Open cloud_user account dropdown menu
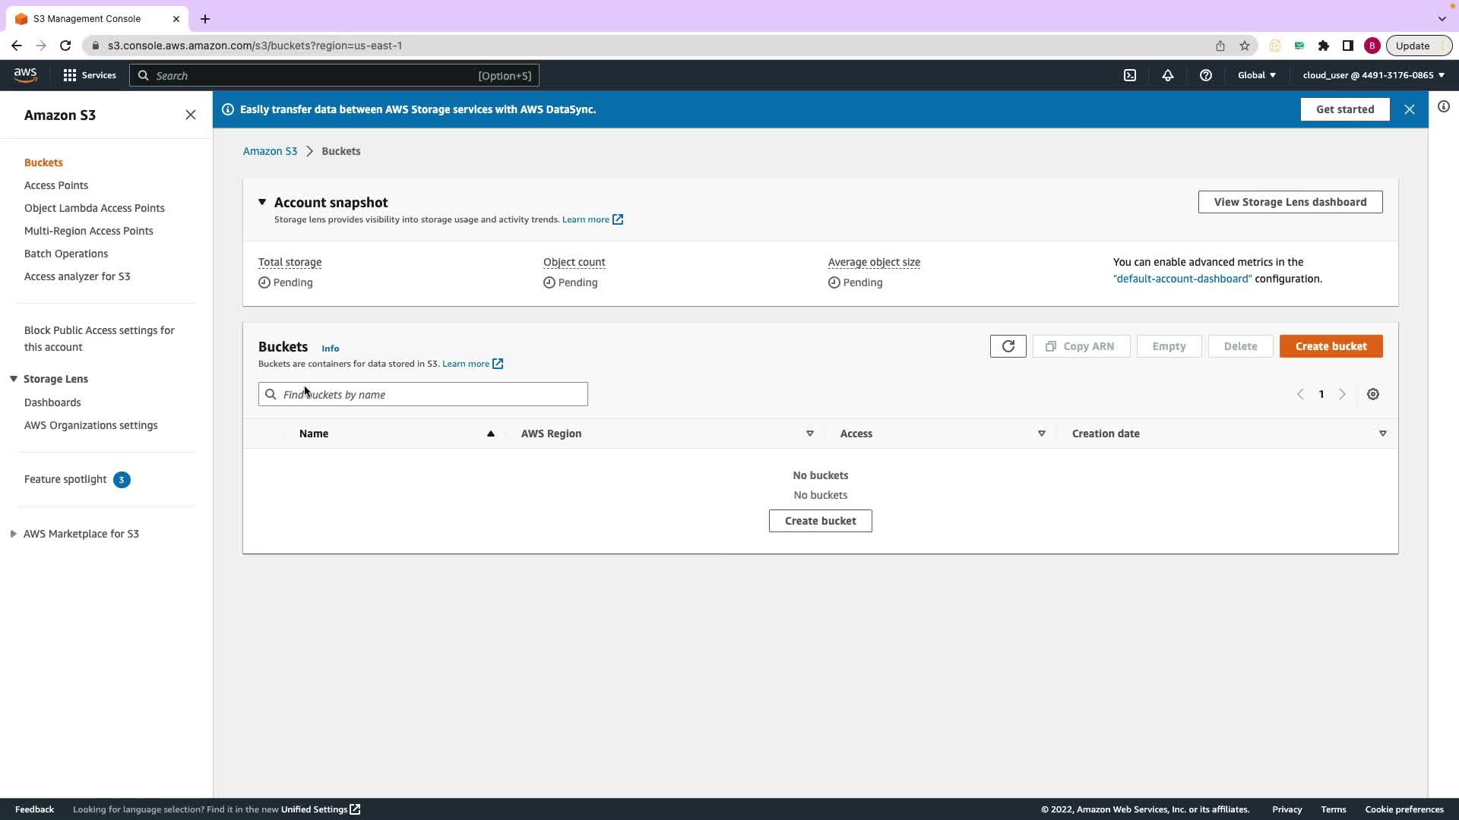The height and width of the screenshot is (820, 1459). tap(1373, 75)
